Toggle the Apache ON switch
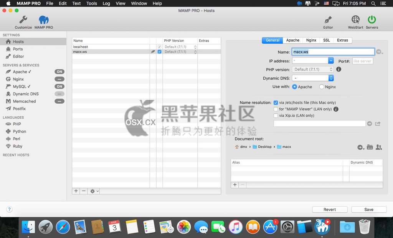This screenshot has height=238, width=393. (x=59, y=72)
